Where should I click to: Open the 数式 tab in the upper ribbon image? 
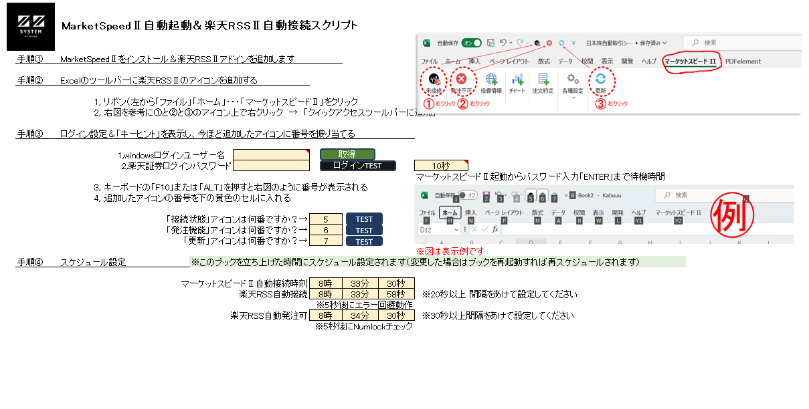545,61
